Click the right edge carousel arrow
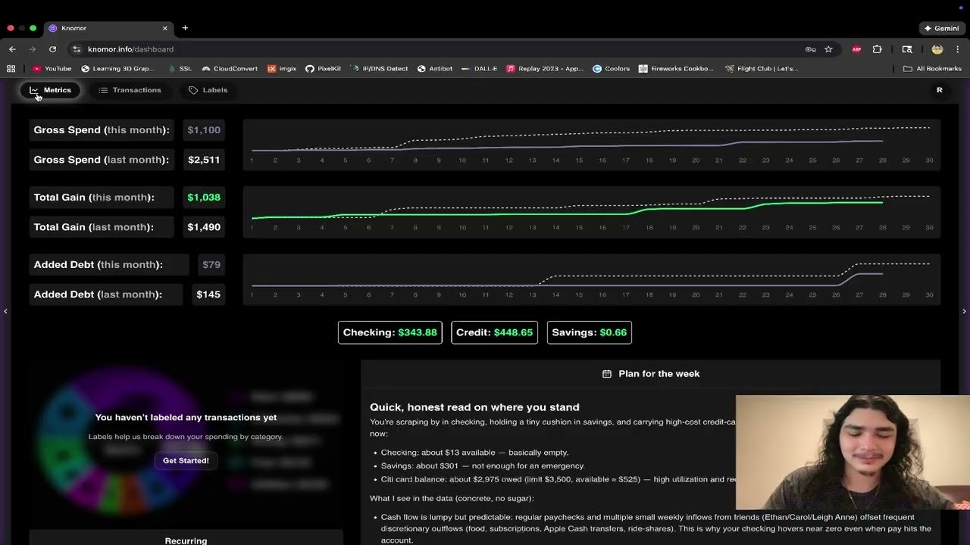970x545 pixels. pyautogui.click(x=964, y=311)
